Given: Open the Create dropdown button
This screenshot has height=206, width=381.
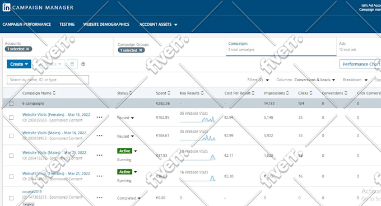Looking at the screenshot, I should 19,64.
